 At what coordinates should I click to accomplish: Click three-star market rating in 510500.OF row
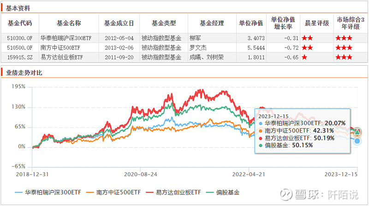tap(344, 48)
